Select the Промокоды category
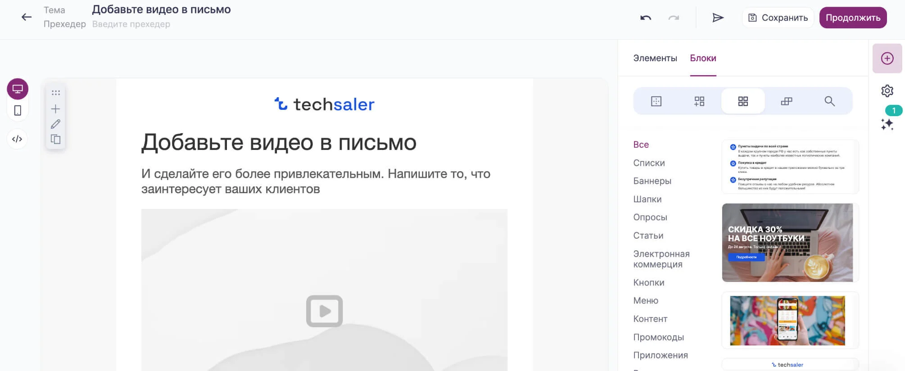This screenshot has height=371, width=905. coord(658,337)
